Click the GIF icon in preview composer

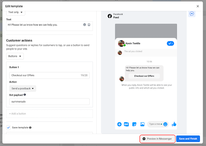[126, 124]
